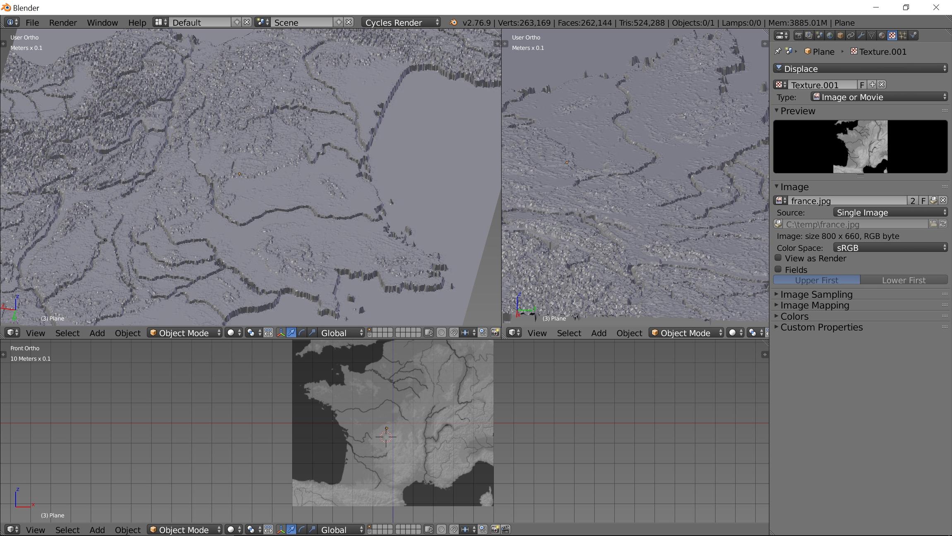Click the france.jpg image name field
Viewport: 952px width, 536px height.
click(847, 200)
